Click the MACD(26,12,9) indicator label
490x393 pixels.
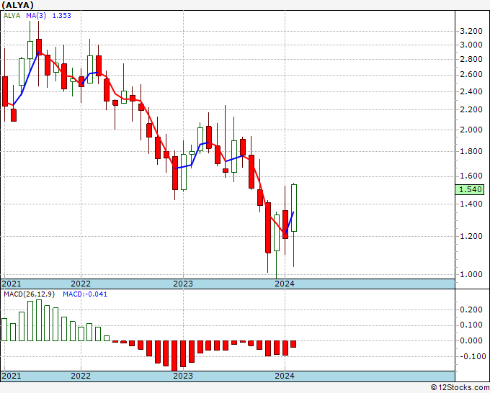[x=29, y=294]
